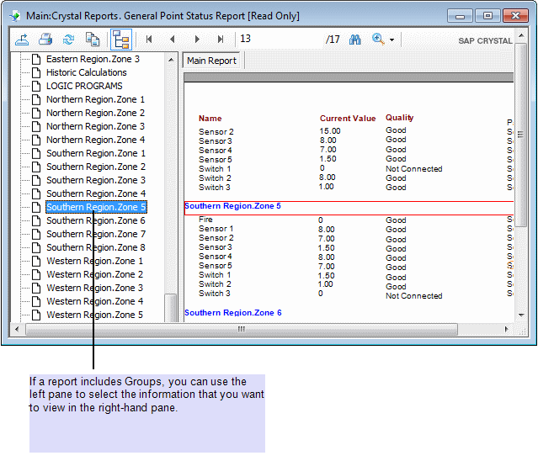Viewport: 538px width, 461px height.
Task: Click the Copy icon in toolbar
Action: coord(93,40)
